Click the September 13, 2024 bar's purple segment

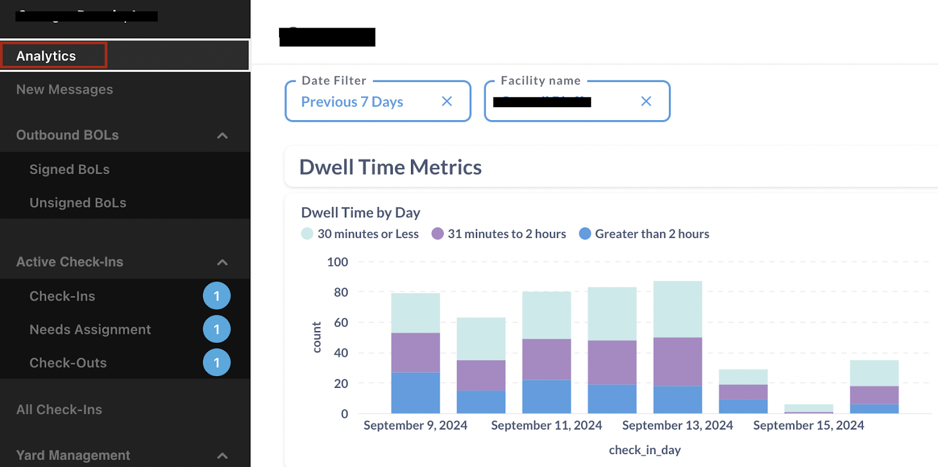pyautogui.click(x=678, y=362)
